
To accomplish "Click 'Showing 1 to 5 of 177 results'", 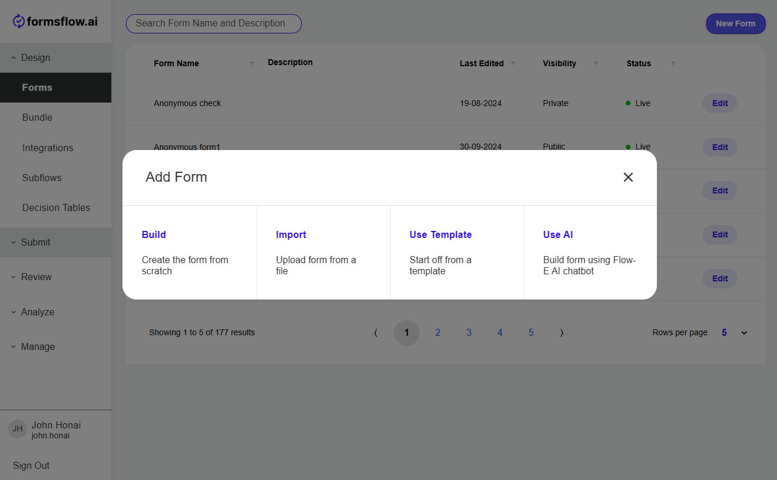I will (202, 332).
